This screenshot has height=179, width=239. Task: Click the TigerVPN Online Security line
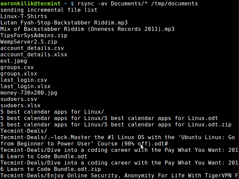pyautogui.click(x=119, y=176)
